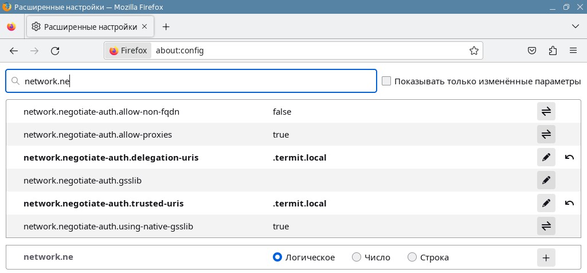Click the network.ne preference search field
The height and width of the screenshot is (273, 587).
click(191, 81)
